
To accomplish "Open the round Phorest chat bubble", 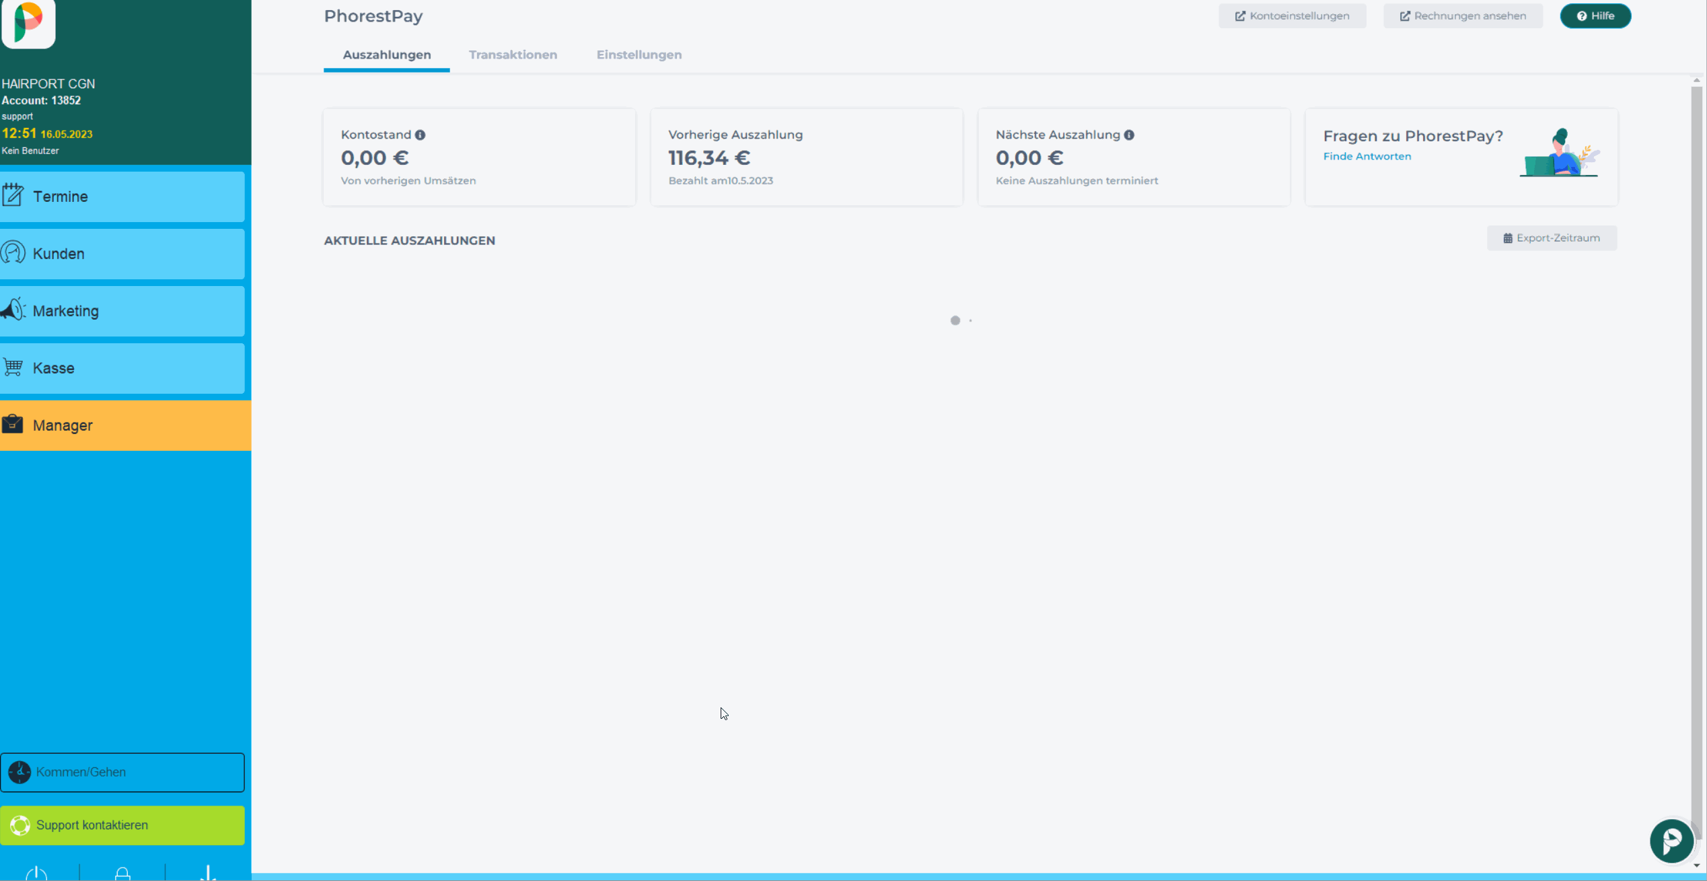I will tap(1671, 841).
